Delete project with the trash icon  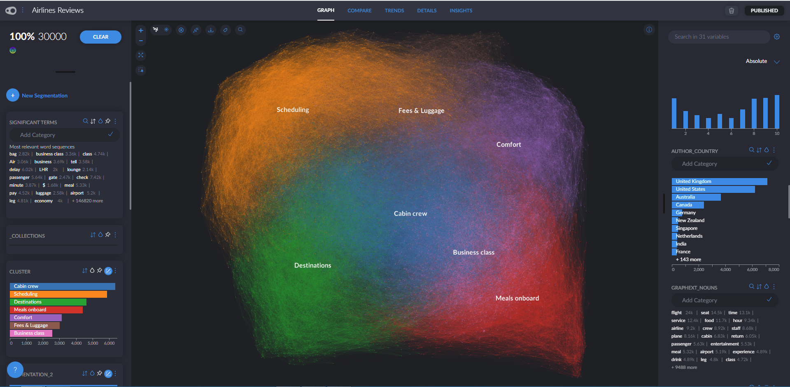point(732,11)
